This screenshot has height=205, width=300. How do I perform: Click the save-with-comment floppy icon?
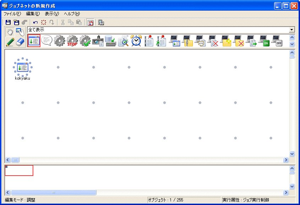(16, 22)
